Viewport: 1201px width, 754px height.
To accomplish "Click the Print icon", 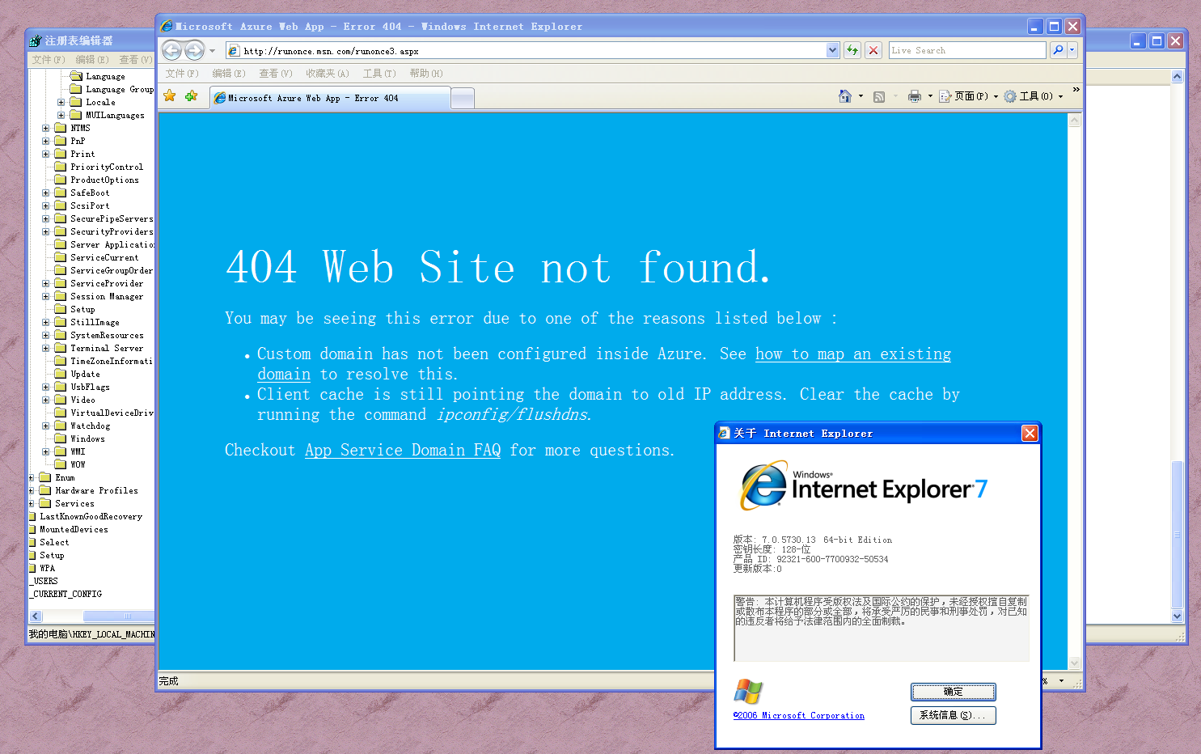I will pyautogui.click(x=915, y=96).
